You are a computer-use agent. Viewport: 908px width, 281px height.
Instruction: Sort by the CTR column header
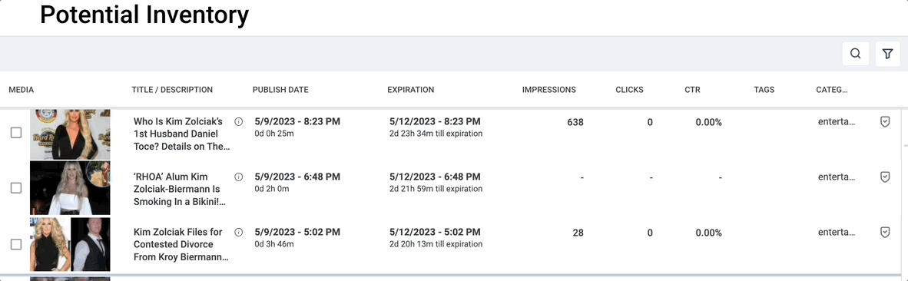[692, 90]
